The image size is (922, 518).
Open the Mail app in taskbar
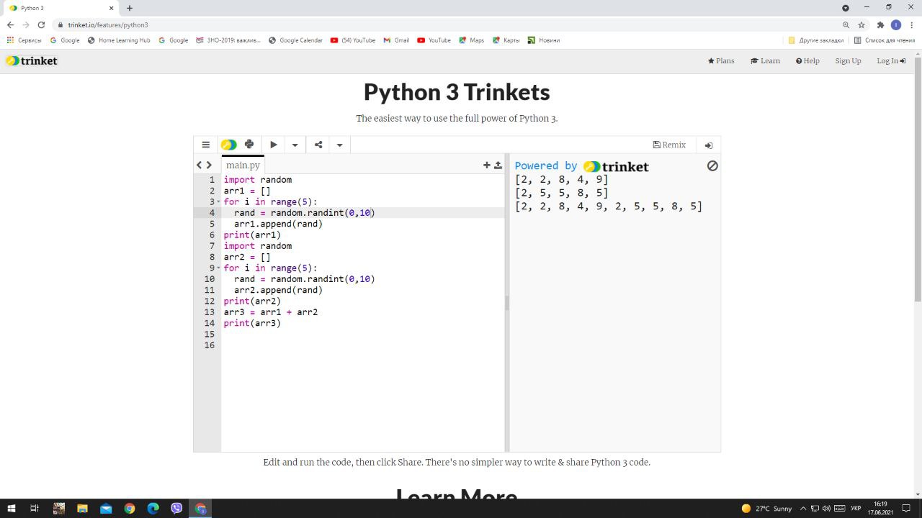point(106,509)
